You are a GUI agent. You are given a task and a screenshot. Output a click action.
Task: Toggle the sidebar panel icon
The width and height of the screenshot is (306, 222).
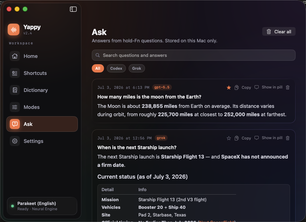coord(73,9)
